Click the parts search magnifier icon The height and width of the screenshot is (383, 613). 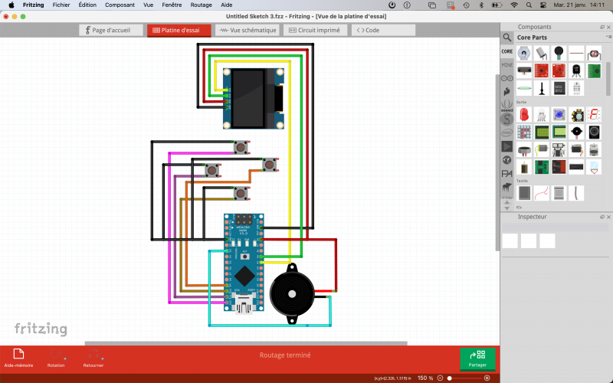tap(507, 37)
